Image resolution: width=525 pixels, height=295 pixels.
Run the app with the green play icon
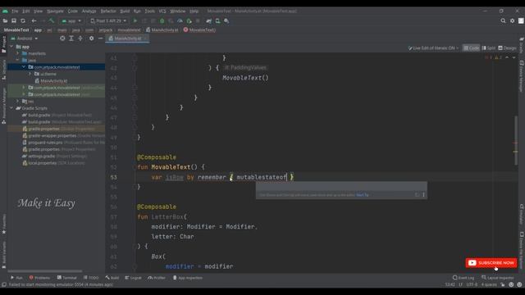(135, 20)
